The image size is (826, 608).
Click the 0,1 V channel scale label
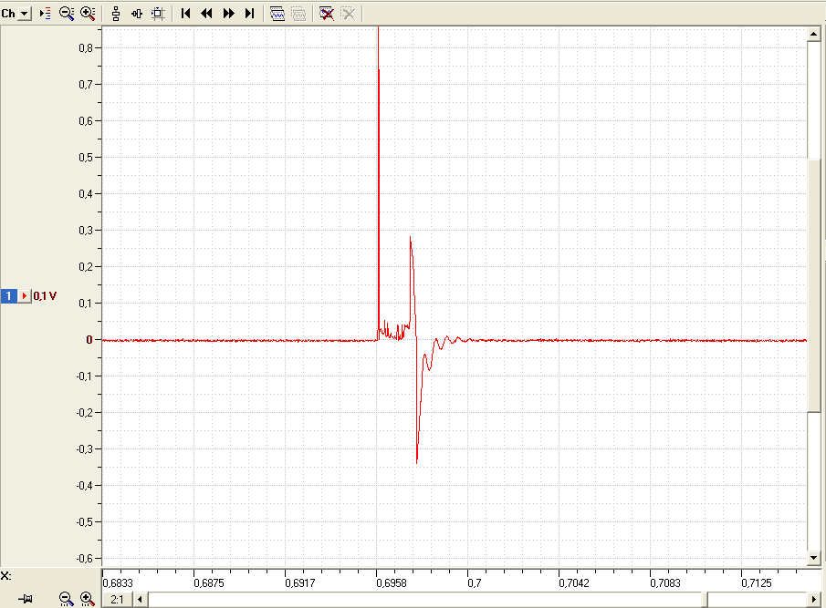(45, 296)
